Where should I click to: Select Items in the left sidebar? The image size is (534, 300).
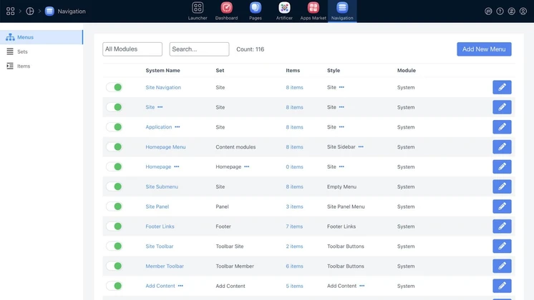[24, 66]
